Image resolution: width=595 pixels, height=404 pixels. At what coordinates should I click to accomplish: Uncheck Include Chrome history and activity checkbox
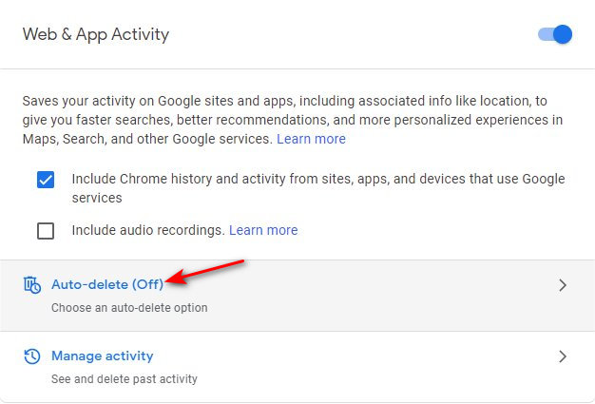46,180
